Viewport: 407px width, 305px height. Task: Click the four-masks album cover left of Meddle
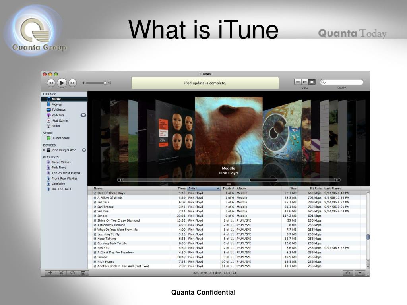[x=175, y=131]
